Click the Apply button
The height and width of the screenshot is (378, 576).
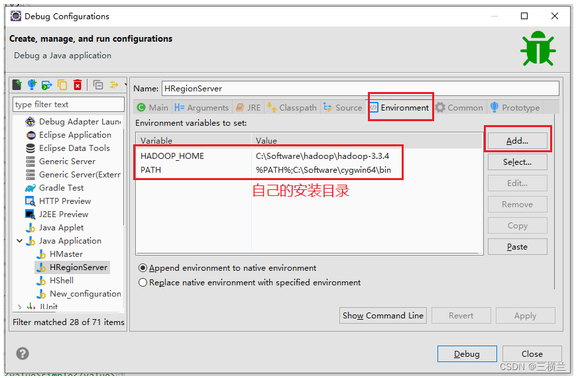click(x=526, y=316)
